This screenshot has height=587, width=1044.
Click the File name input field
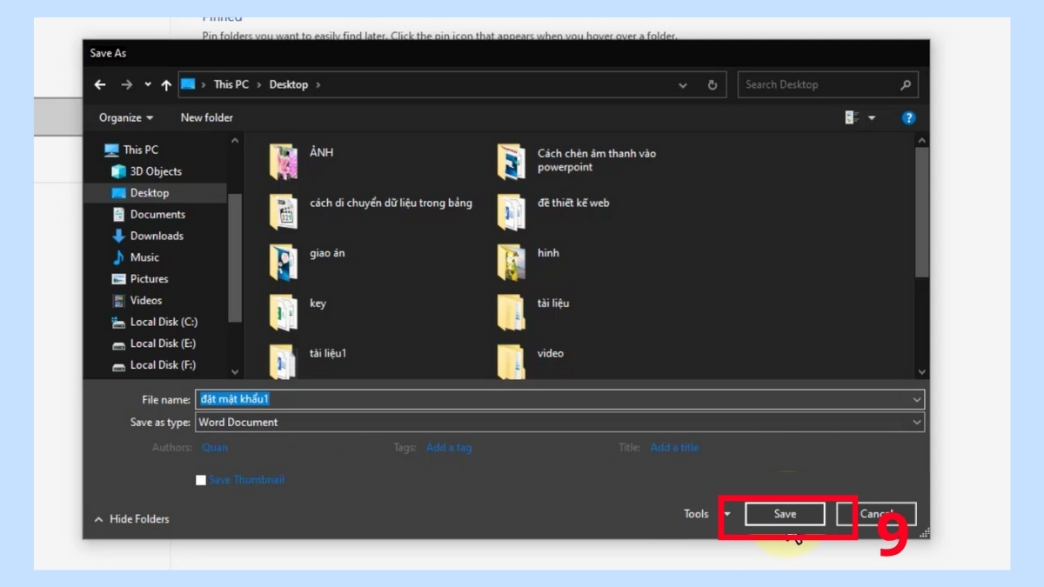[559, 399]
